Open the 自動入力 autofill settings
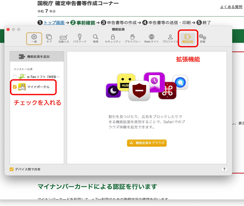The height and width of the screenshot is (206, 244). click(x=64, y=38)
